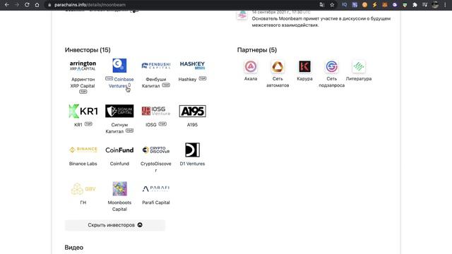
Task: Open the Binance Labs text link
Action: (x=83, y=164)
